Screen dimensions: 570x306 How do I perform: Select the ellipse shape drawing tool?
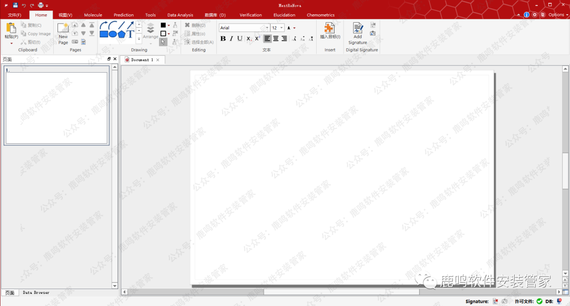coord(112,34)
